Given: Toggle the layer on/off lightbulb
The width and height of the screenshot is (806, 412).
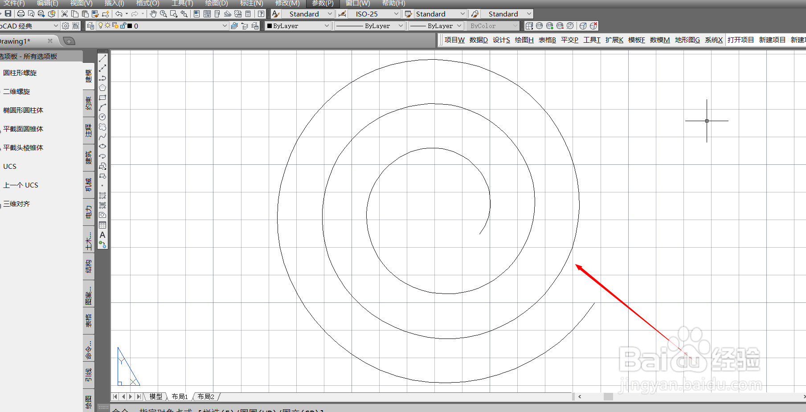Looking at the screenshot, I should click(x=101, y=26).
